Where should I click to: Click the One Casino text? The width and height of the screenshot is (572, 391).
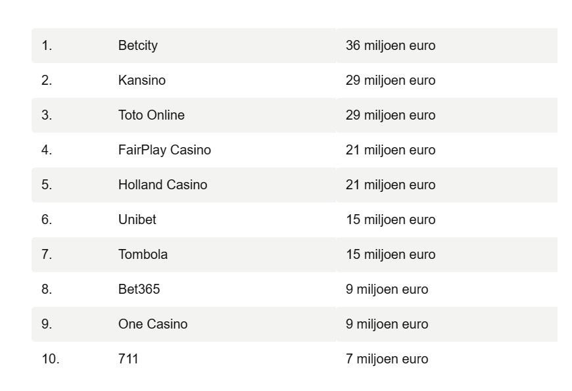point(153,324)
